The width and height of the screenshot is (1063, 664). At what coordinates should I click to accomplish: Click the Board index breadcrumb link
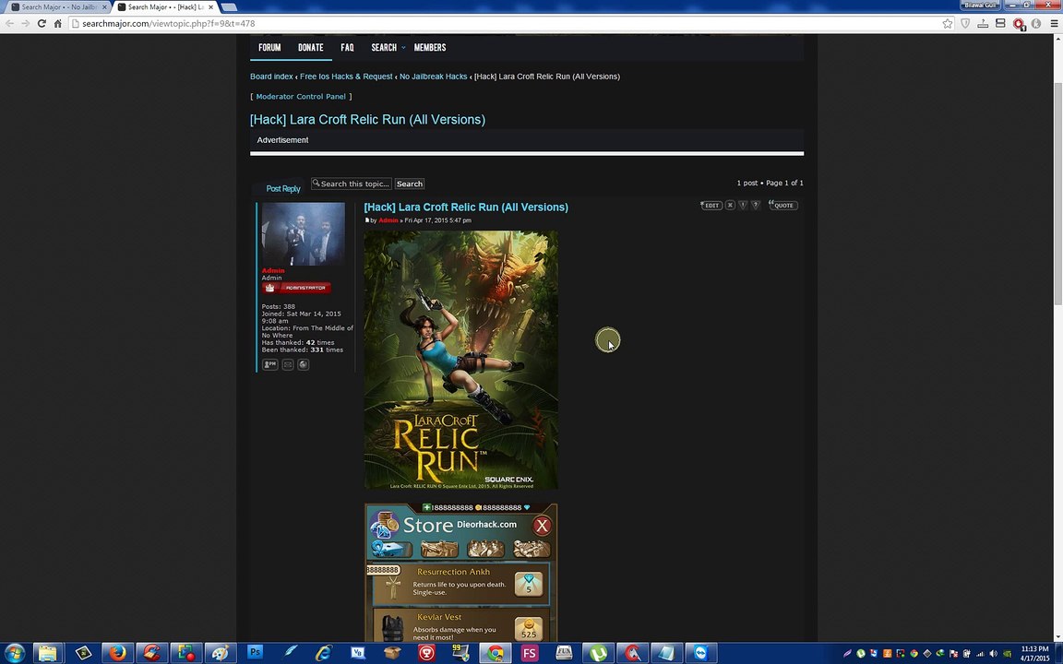(x=271, y=77)
